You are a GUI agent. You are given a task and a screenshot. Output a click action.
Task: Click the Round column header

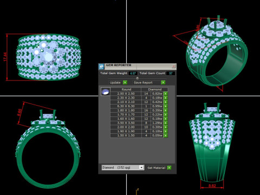point(126,89)
